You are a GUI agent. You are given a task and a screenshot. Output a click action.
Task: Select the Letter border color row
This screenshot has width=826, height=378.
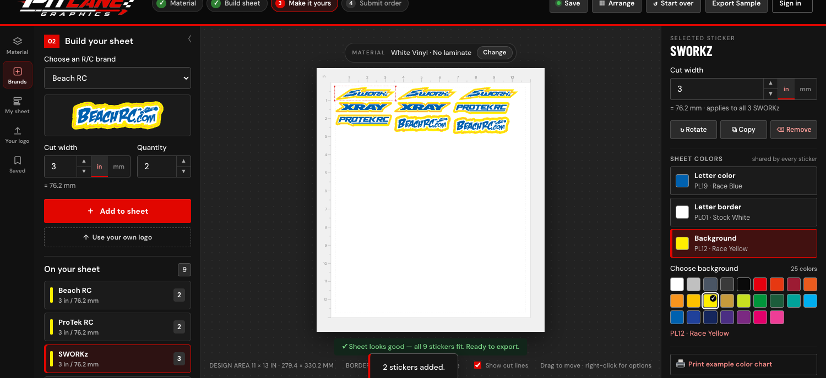pyautogui.click(x=743, y=212)
